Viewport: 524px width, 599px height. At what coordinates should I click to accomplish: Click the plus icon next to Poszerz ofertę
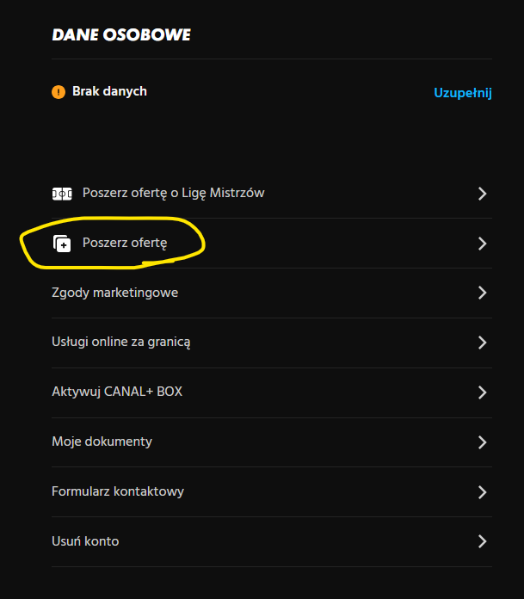click(61, 244)
